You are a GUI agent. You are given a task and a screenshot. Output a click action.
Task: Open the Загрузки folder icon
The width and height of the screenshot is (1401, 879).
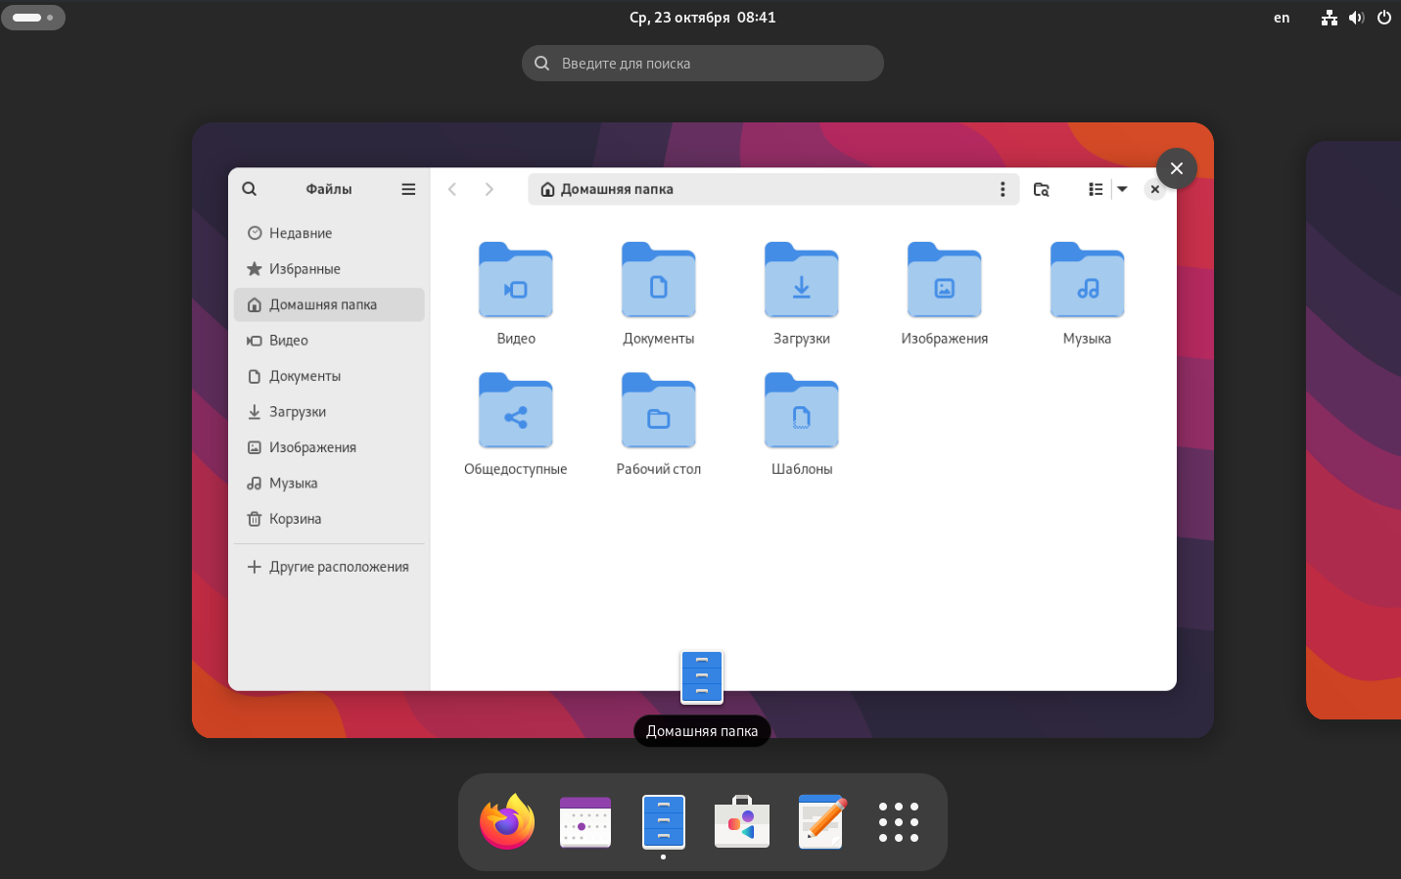click(801, 282)
